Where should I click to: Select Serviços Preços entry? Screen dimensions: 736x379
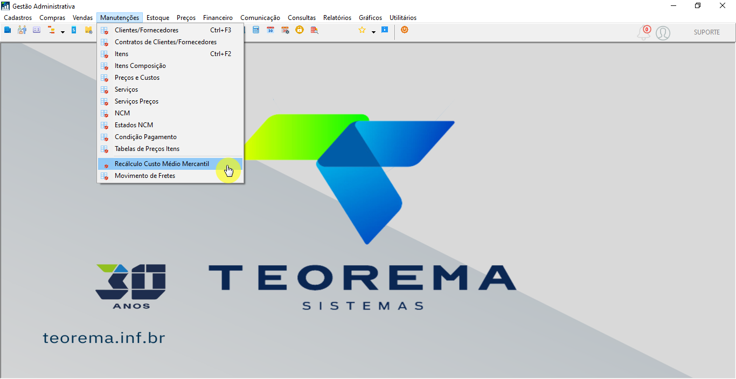tap(170, 101)
